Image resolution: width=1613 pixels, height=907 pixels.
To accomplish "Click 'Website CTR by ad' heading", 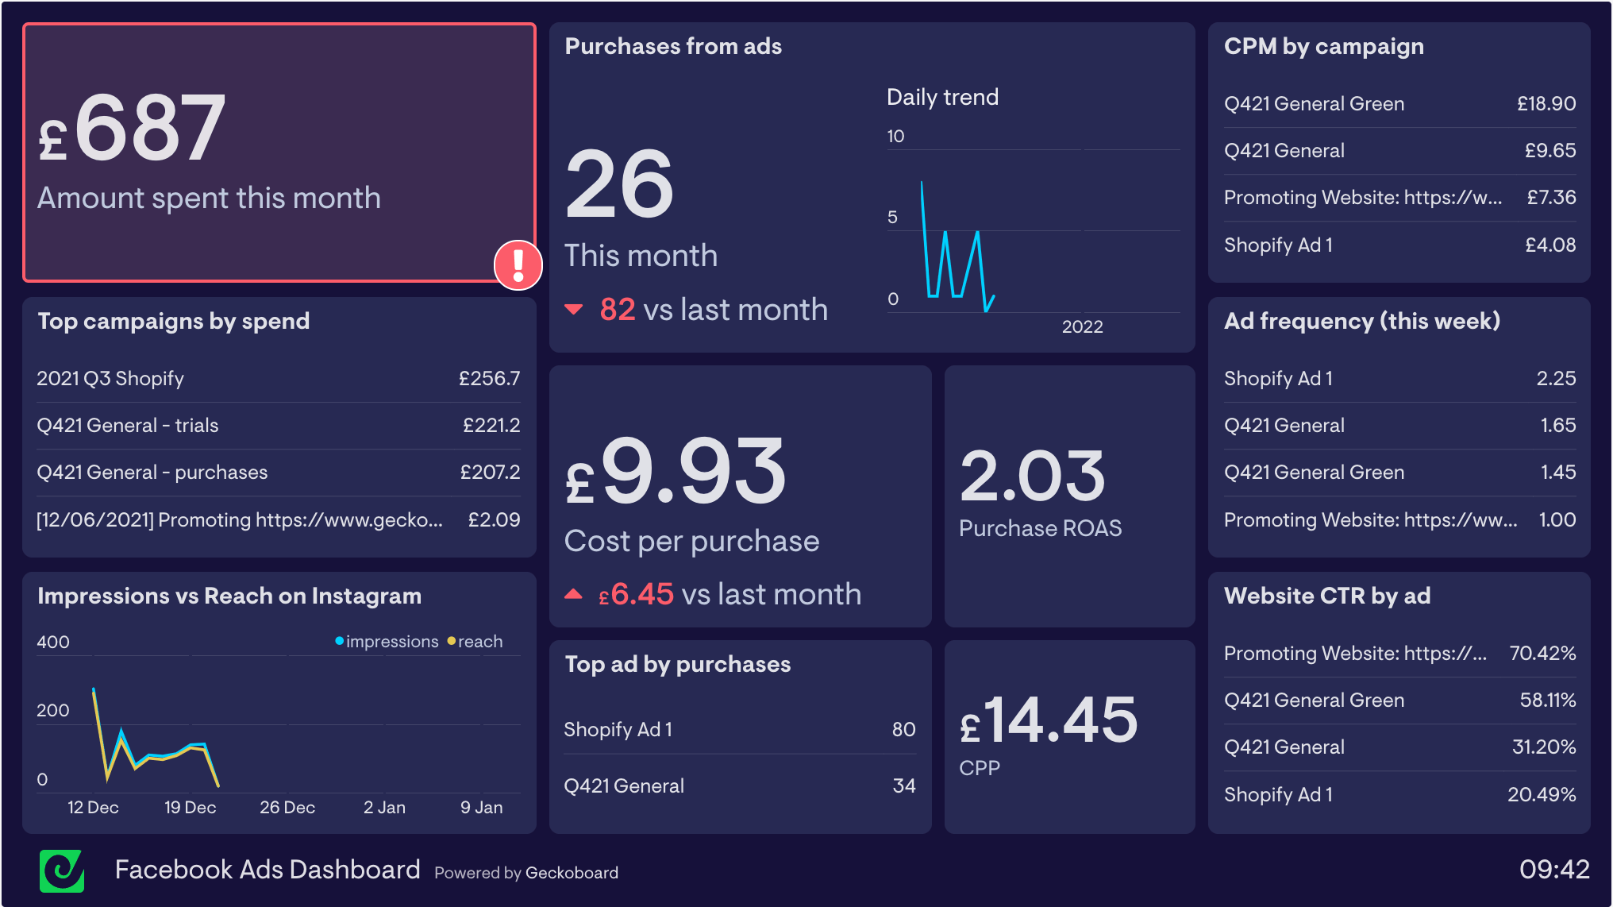I will pyautogui.click(x=1327, y=596).
